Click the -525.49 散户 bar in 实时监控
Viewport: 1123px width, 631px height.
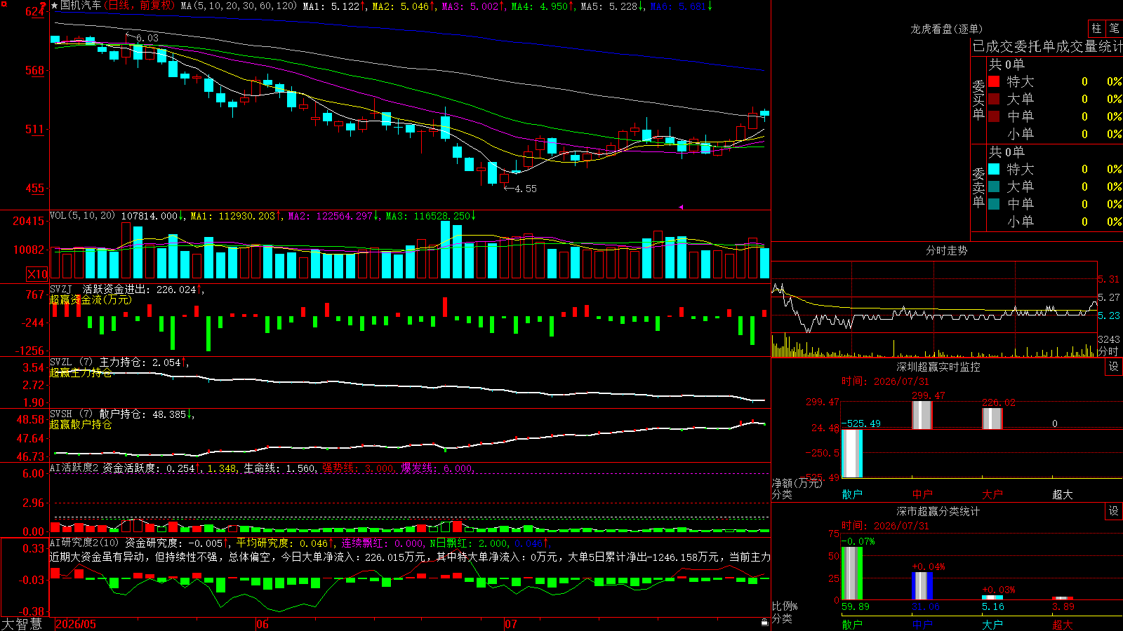coord(852,454)
